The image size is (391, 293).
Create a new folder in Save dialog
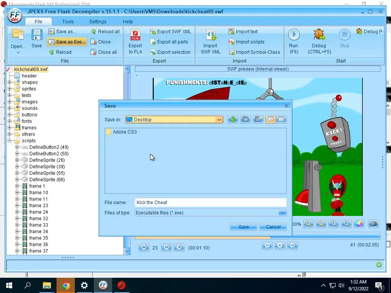click(258, 119)
